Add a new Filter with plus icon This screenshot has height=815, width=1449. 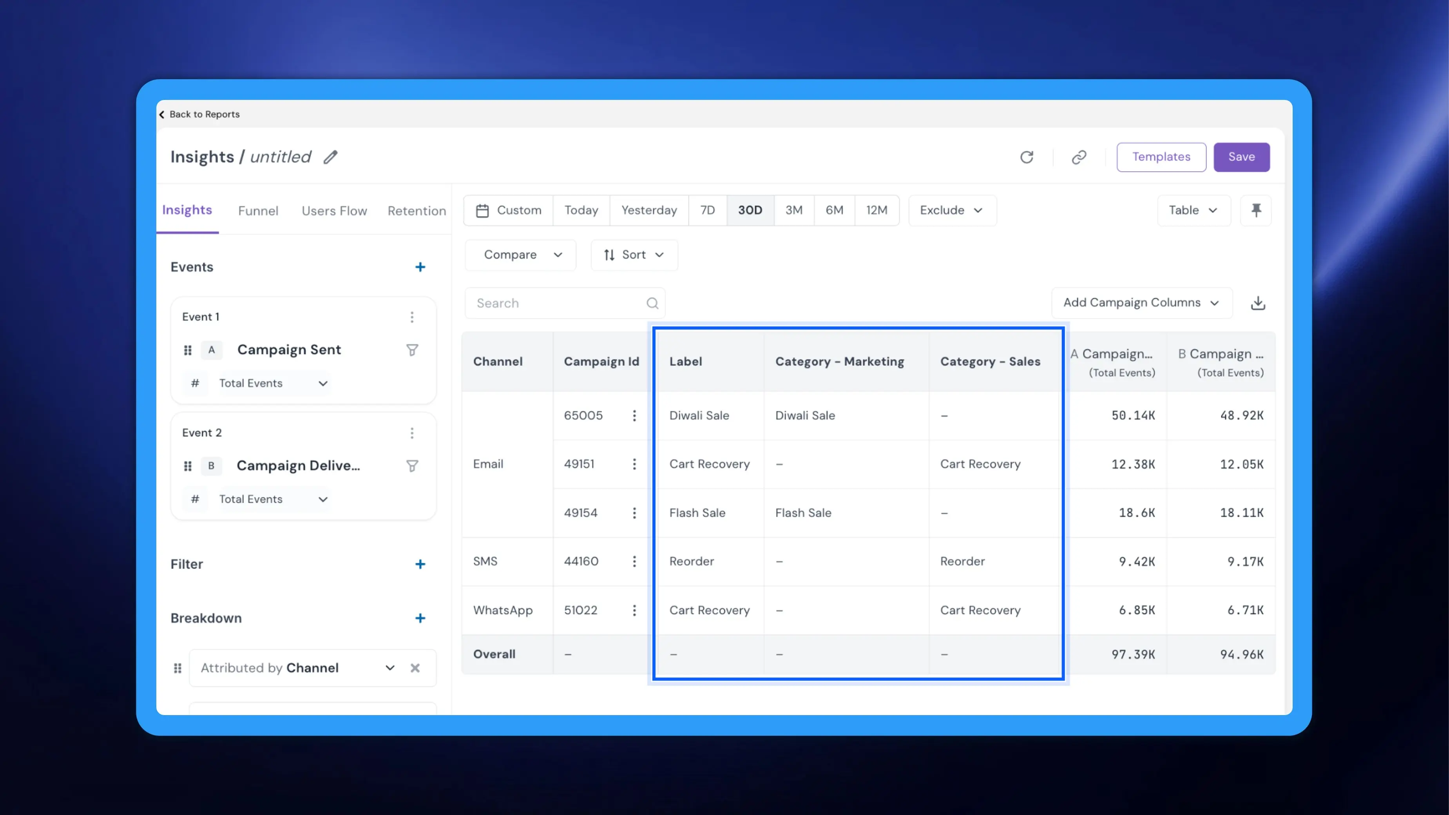(420, 564)
